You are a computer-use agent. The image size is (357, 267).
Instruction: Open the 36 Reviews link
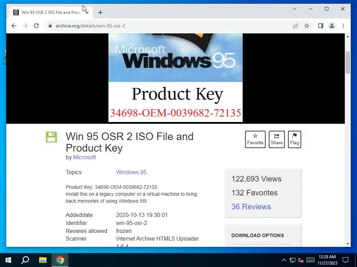(251, 207)
